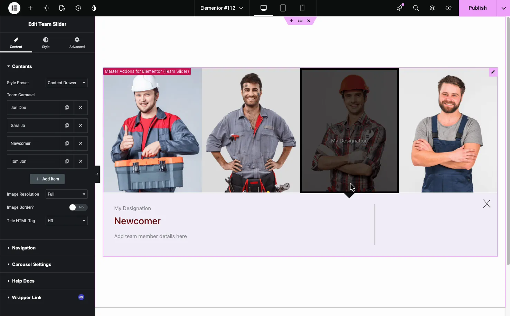Expand the Carousel Settings section
The width and height of the screenshot is (510, 316).
[x=47, y=264]
